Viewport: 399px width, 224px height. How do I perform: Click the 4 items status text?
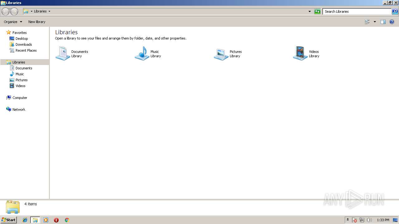pyautogui.click(x=31, y=204)
